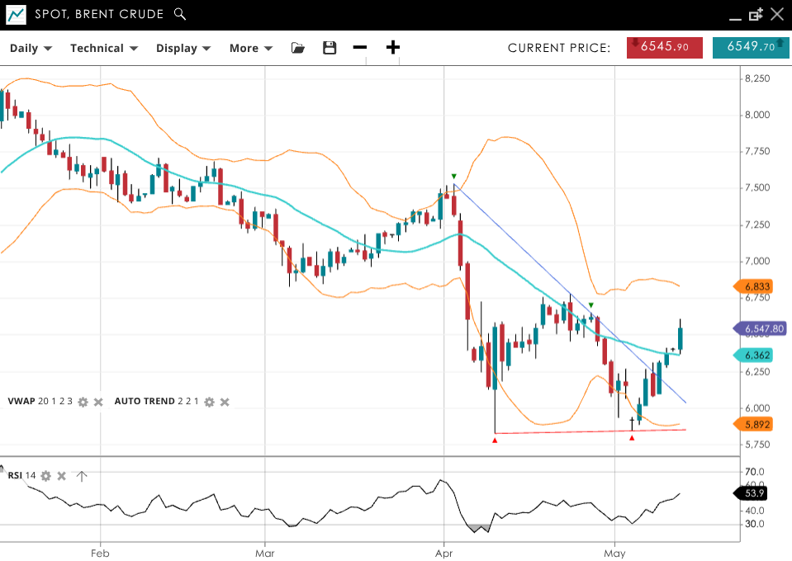Screen dimensions: 792x561
Task: Remove the AUTO TREND indicator
Action: (225, 402)
